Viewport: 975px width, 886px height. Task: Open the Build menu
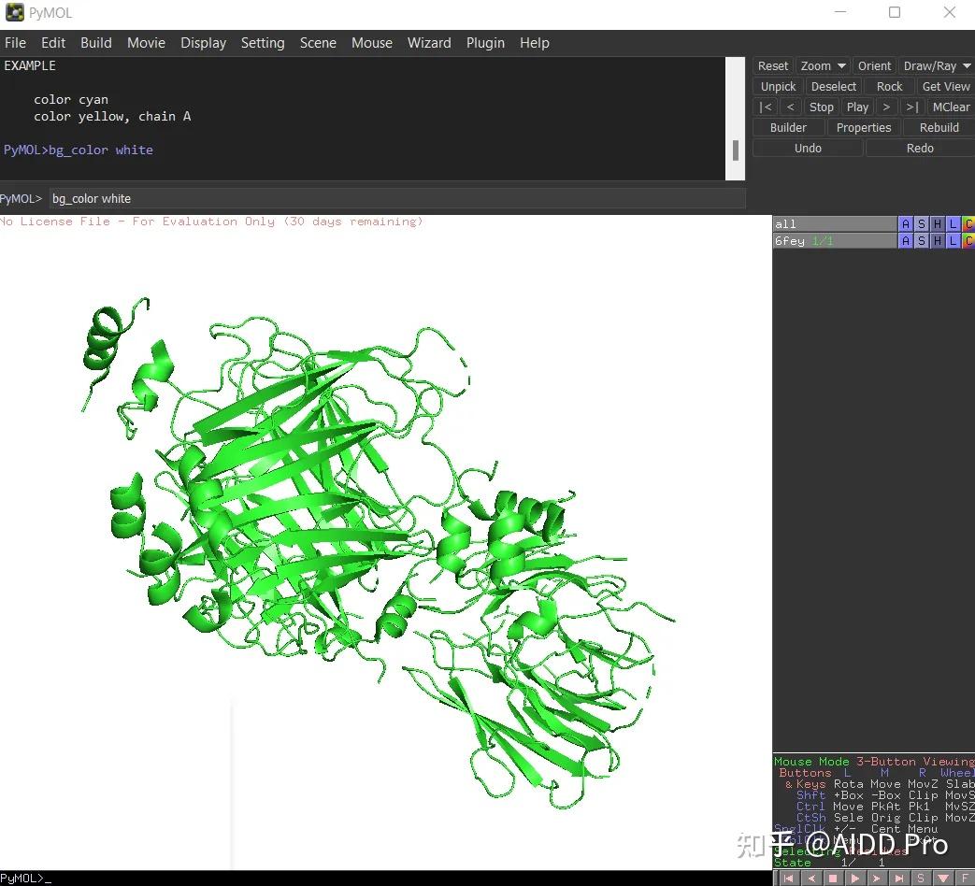click(96, 43)
